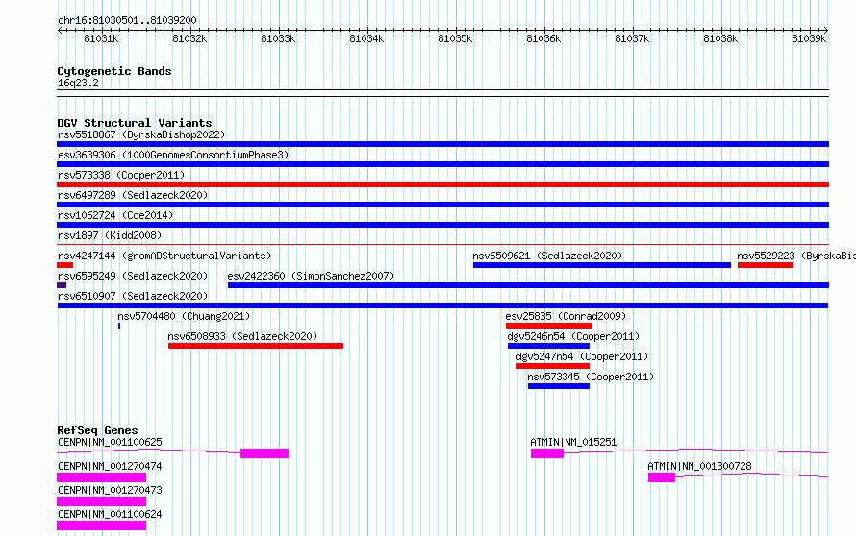
Task: Select the CENPN|NM_001270474 gene block
Action: [x=102, y=477]
